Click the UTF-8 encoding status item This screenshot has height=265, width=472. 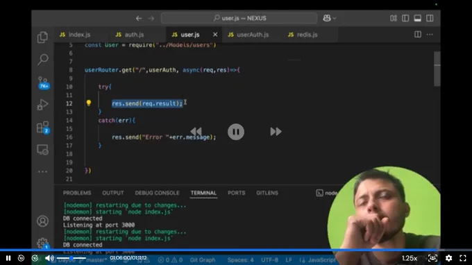[269, 260]
